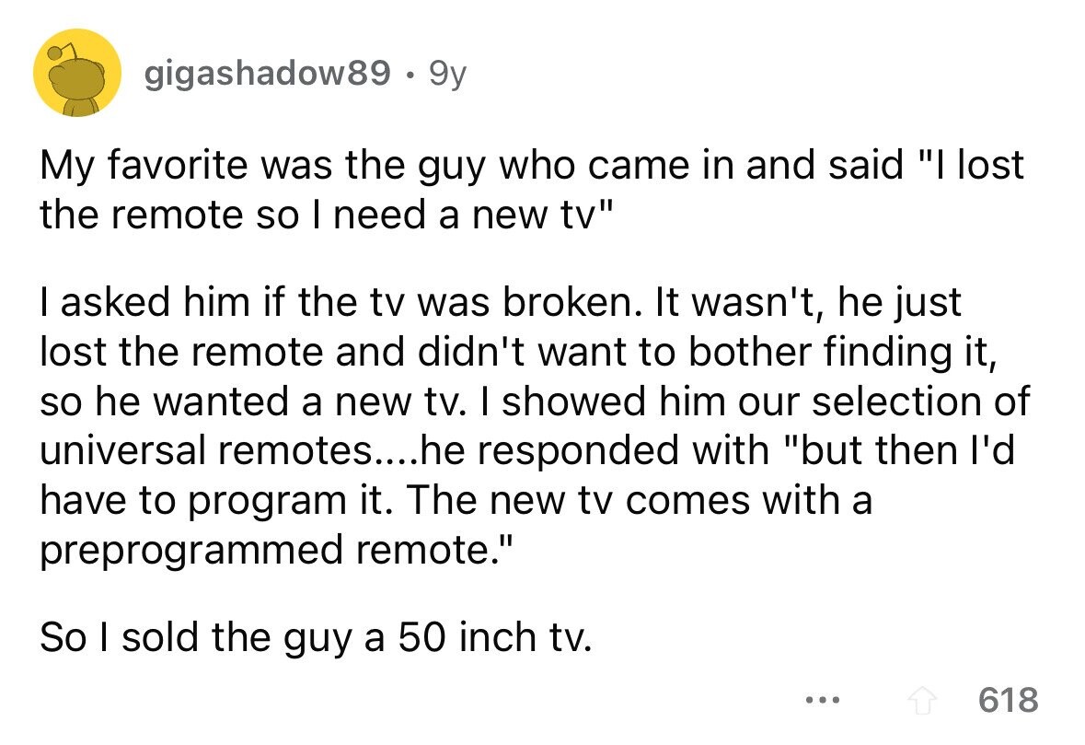The image size is (1085, 745).
Task: Open gigashadow89's yellow Snoo avatar
Action: click(77, 73)
